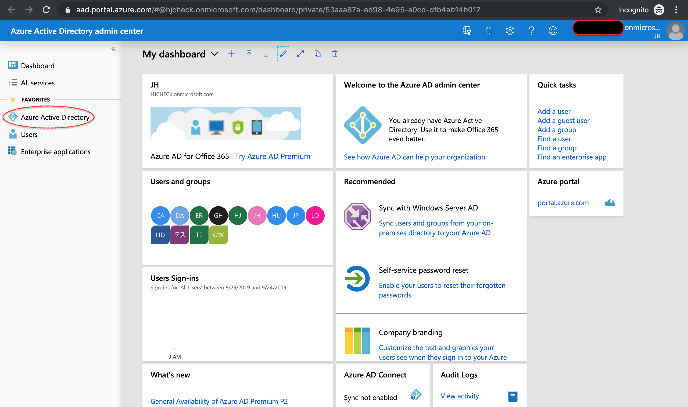Select the CA user avatar

[x=160, y=216]
